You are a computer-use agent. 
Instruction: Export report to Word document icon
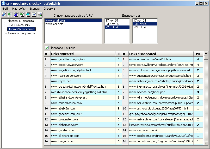(16, 14)
